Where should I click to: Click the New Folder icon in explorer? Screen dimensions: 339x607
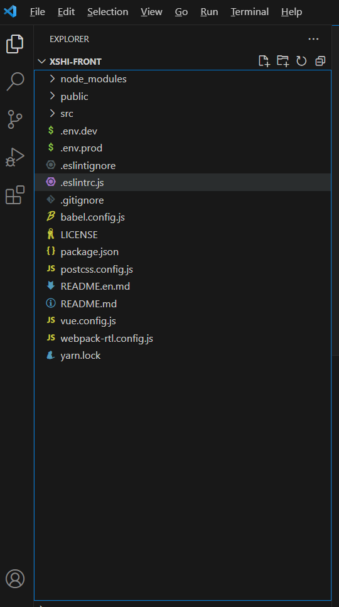click(283, 61)
